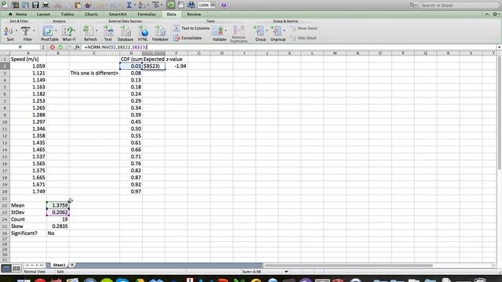Open the What-If analysis tool
Image resolution: width=502 pixels, height=282 pixels.
coord(67,31)
